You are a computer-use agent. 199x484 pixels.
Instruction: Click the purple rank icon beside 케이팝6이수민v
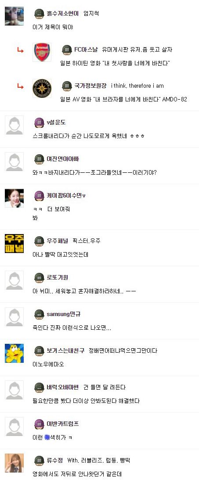click(39, 195)
